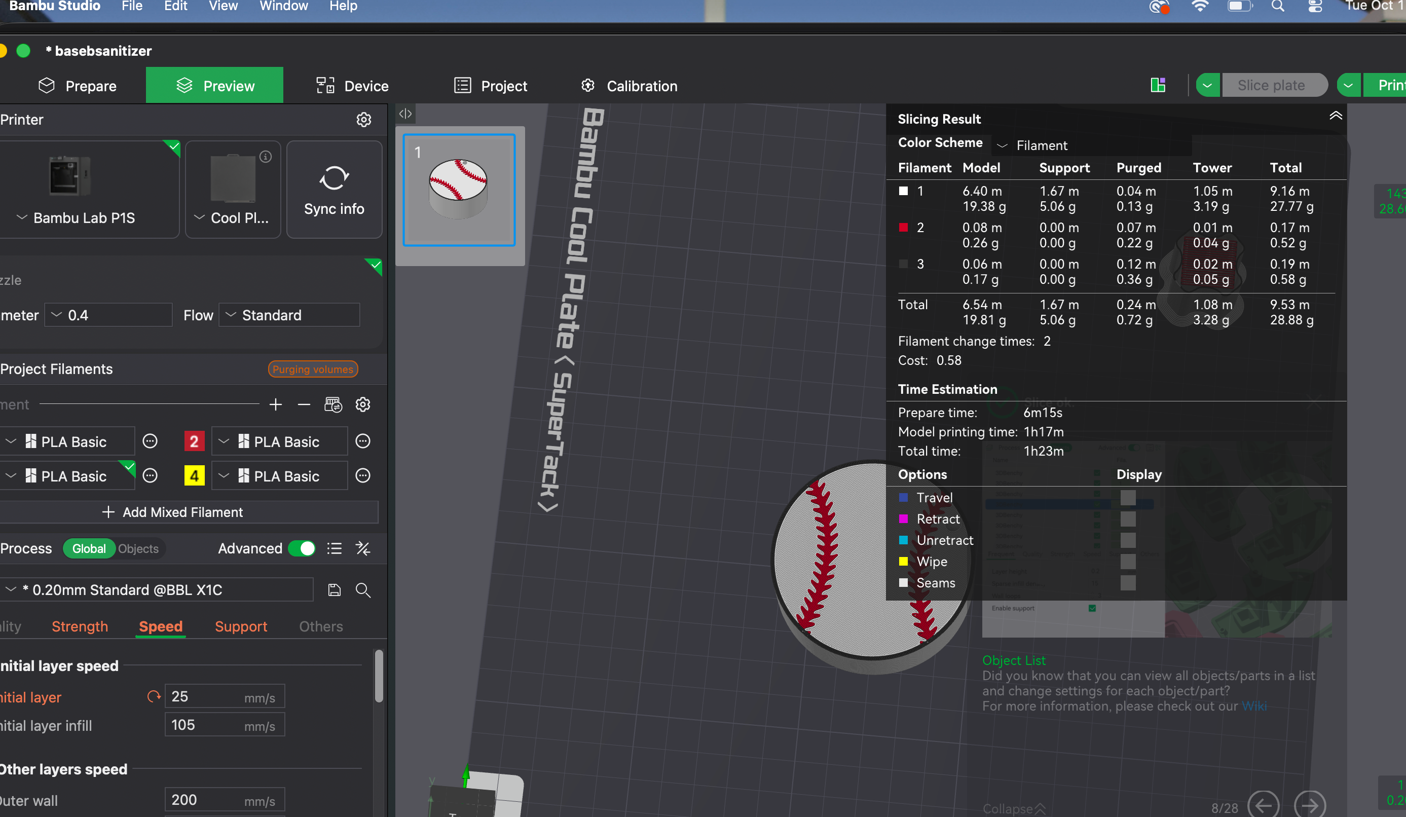Click the compare presets icon

[363, 548]
